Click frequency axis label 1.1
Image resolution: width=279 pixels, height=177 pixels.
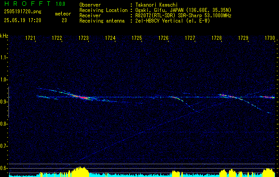pos(4,58)
